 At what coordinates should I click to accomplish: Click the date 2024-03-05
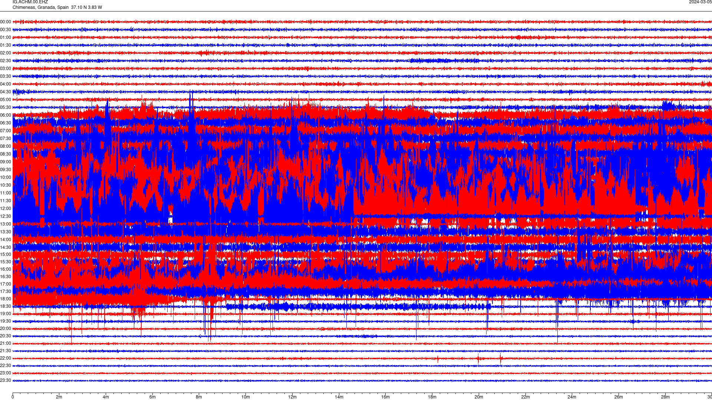[700, 2]
